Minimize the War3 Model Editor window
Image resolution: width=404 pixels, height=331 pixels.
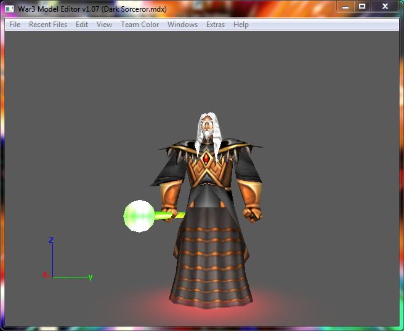click(345, 7)
